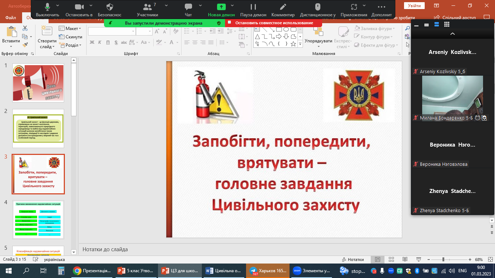Start new screen share in Zoom
This screenshot has width=495, height=278.
click(221, 9)
